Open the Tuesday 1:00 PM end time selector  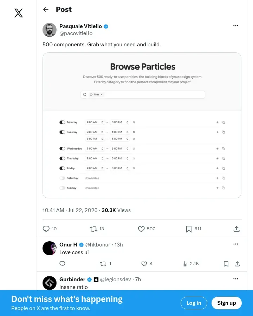pos(120,132)
